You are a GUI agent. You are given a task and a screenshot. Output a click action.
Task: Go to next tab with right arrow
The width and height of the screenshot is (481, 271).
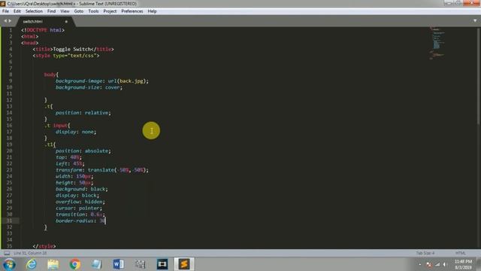point(10,21)
